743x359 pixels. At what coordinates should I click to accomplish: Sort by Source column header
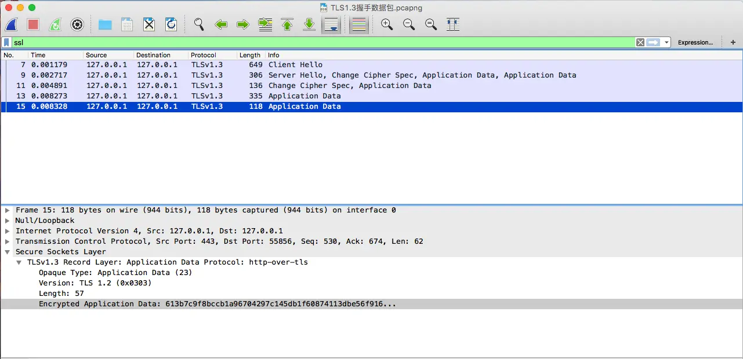[108, 55]
